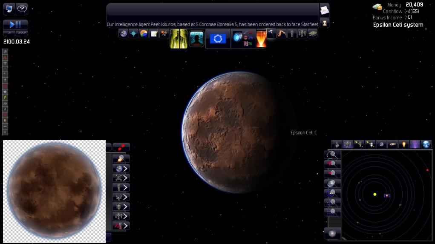
Task: Toggle the spaceship filter on minimap toolbar
Action: 337,144
